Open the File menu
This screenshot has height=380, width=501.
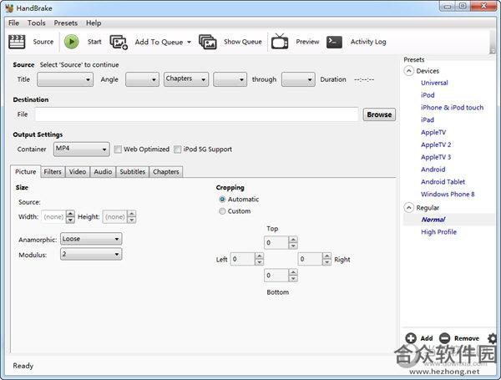[13, 23]
